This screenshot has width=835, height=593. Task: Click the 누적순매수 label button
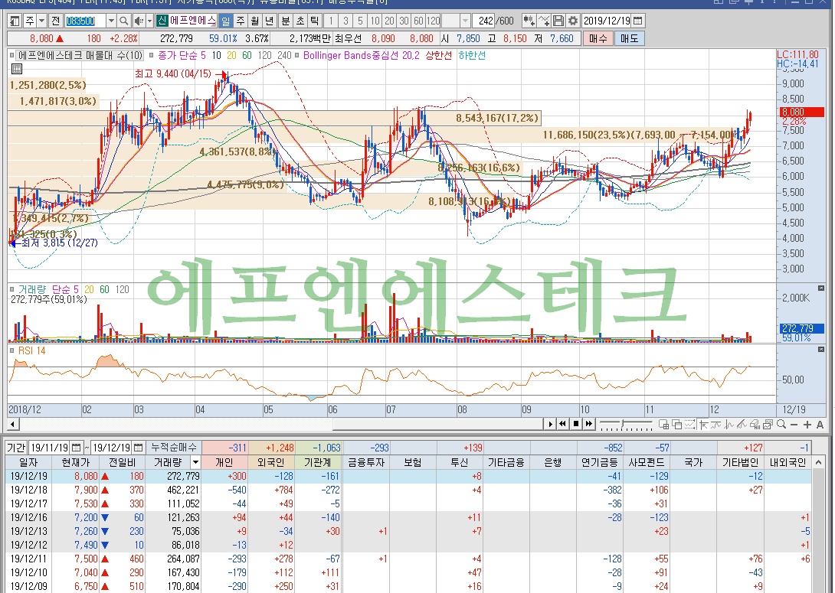coord(173,448)
